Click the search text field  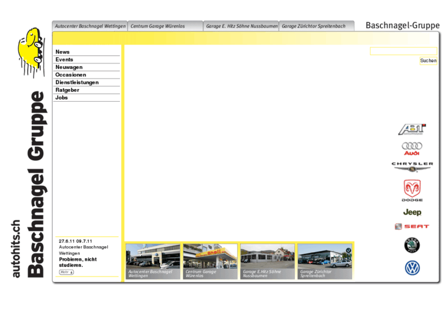pos(403,51)
